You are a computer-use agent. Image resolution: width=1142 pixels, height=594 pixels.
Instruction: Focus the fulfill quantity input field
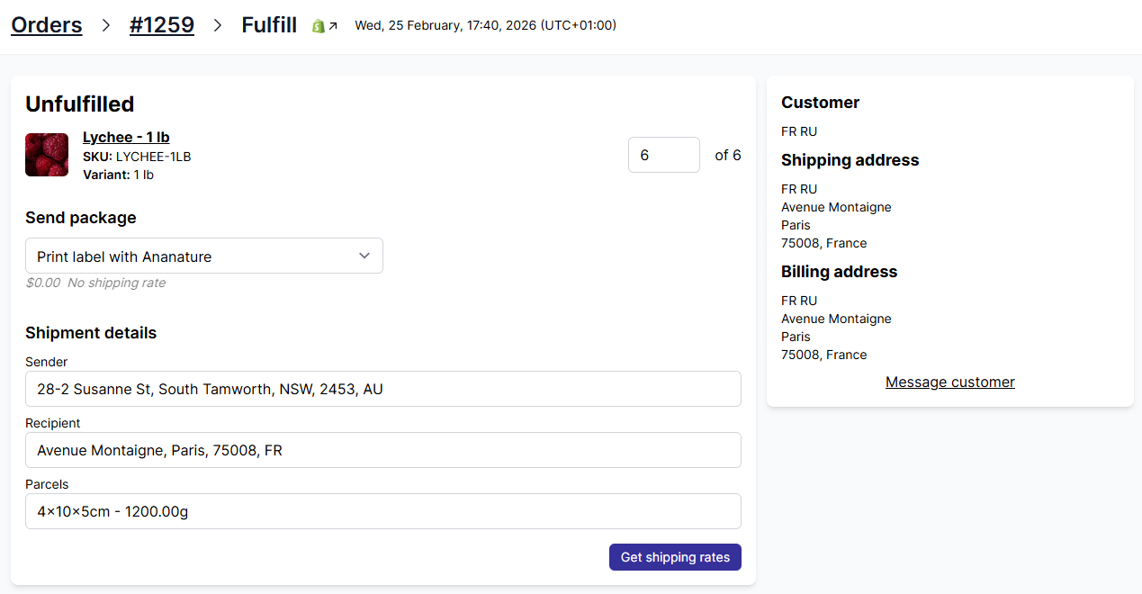[x=663, y=155]
